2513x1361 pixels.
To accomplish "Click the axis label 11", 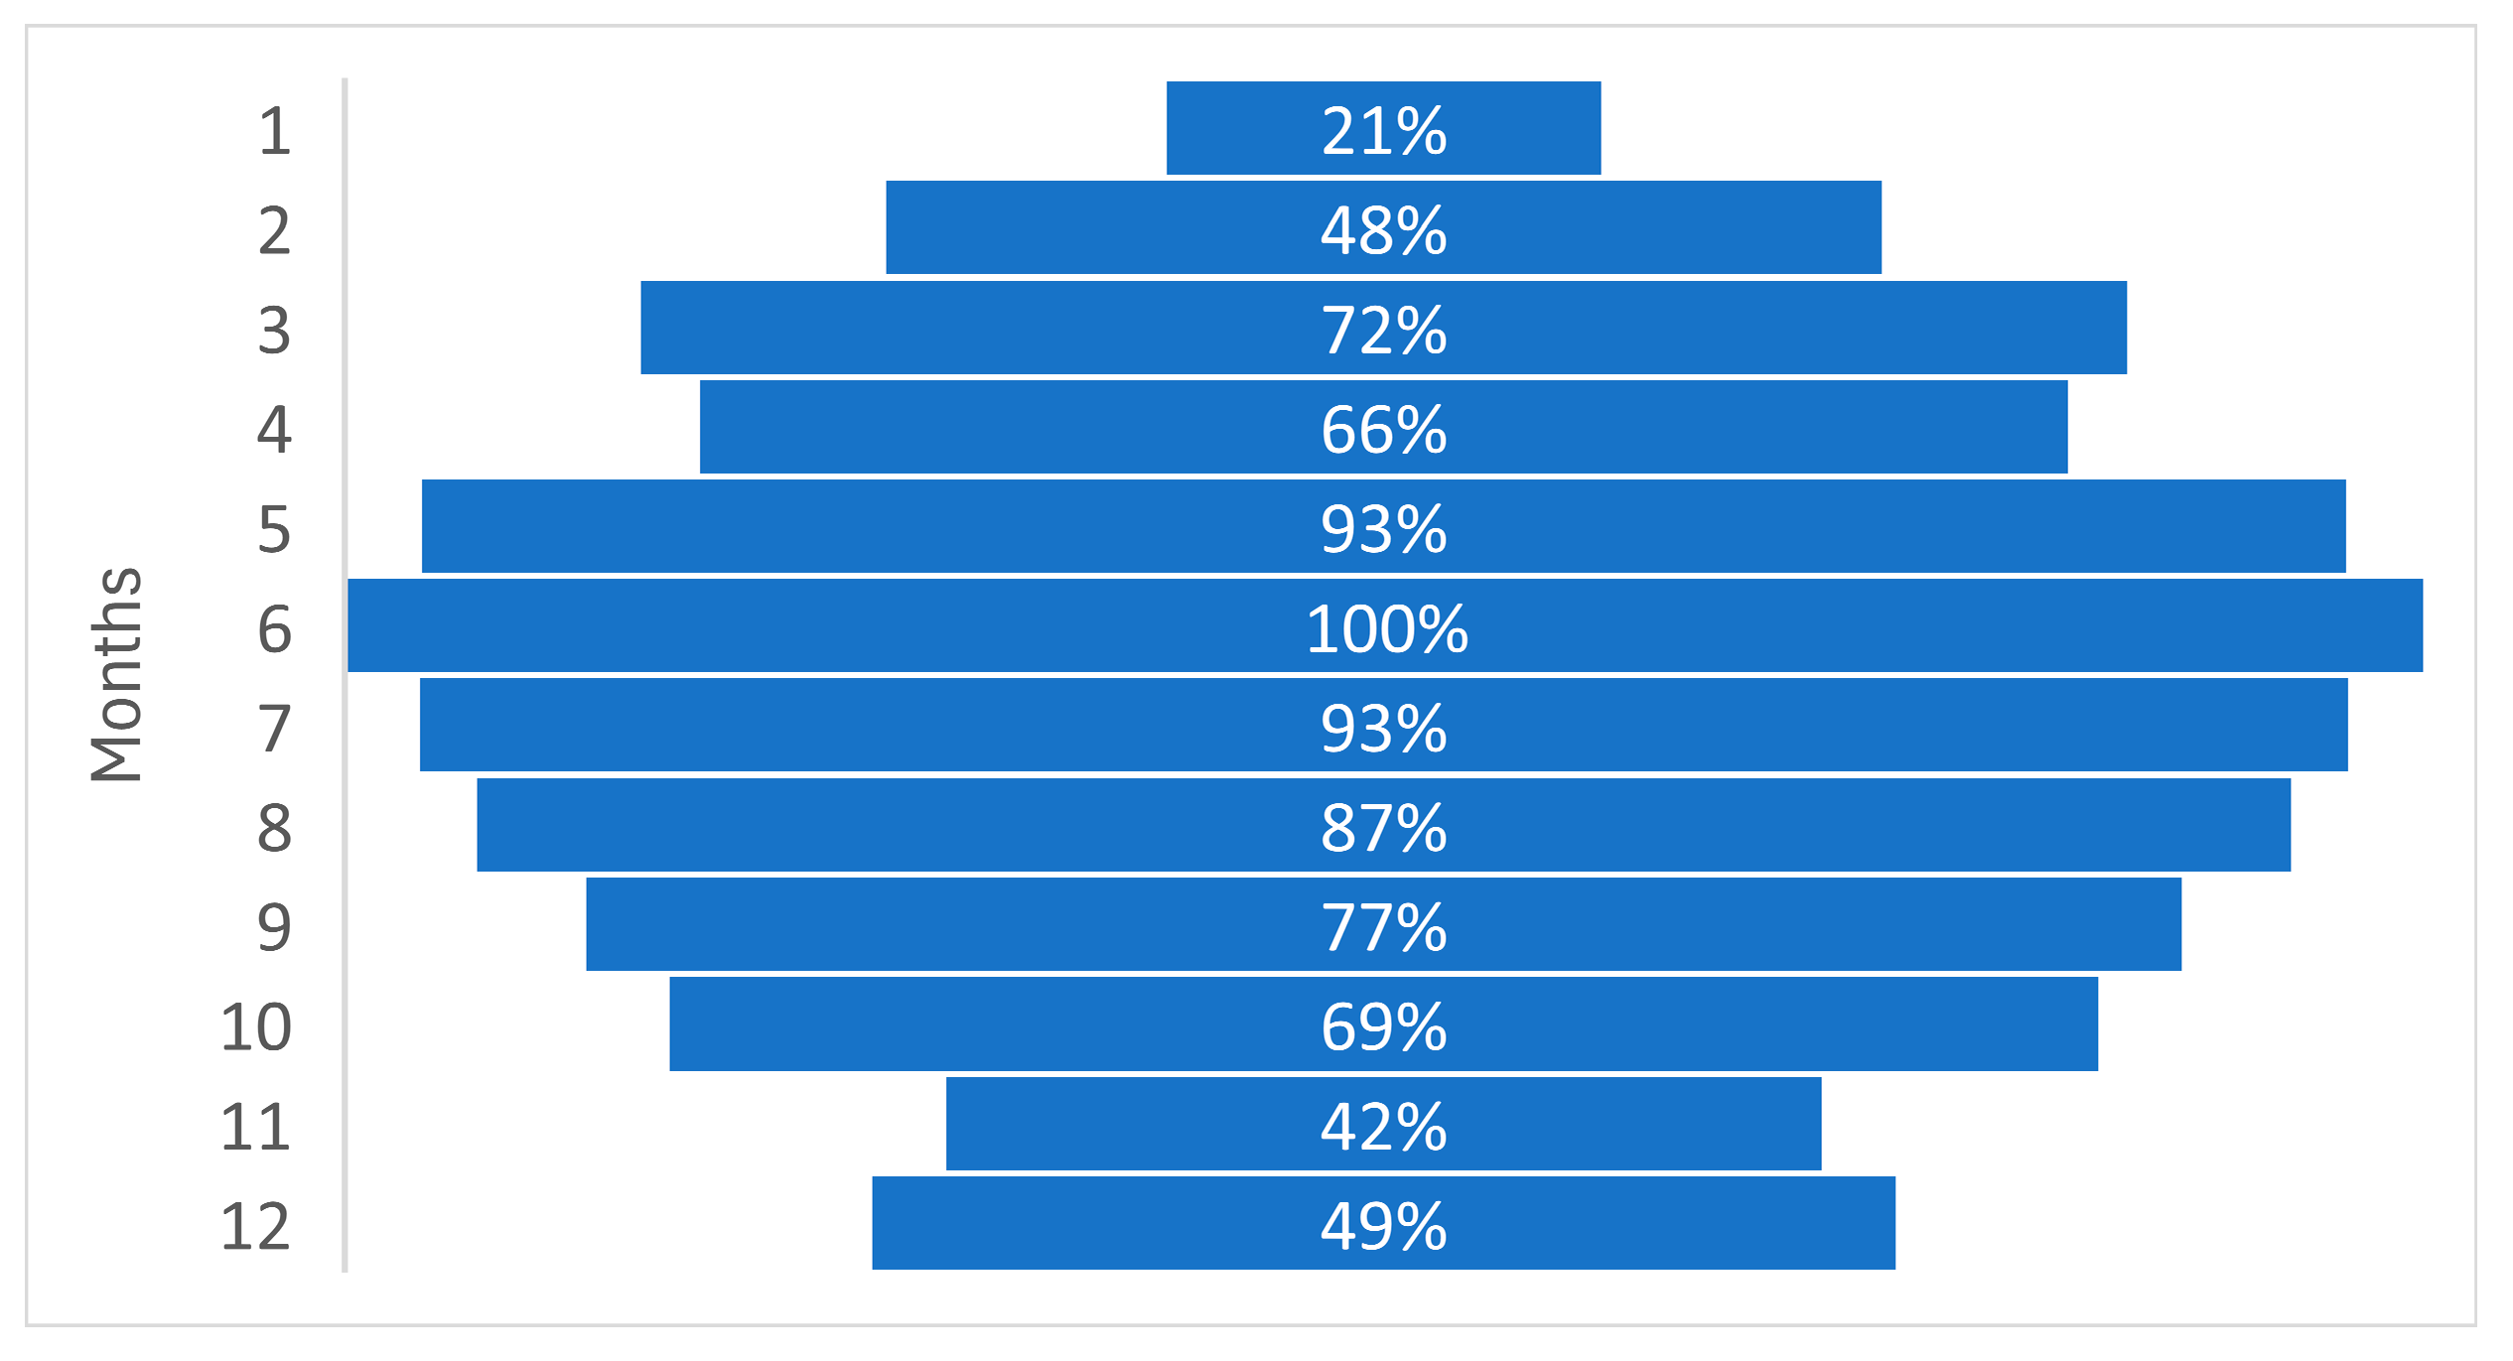I will [255, 1127].
